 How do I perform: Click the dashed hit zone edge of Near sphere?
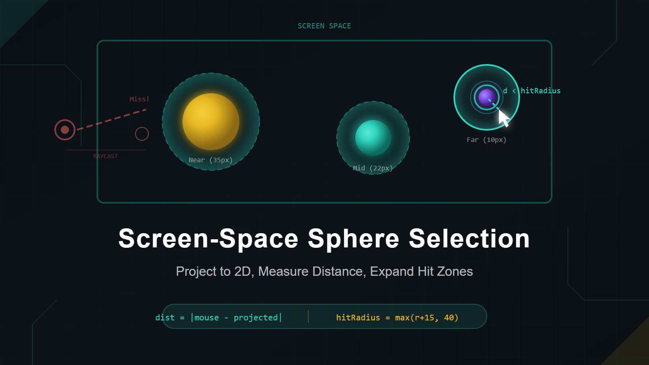163,122
